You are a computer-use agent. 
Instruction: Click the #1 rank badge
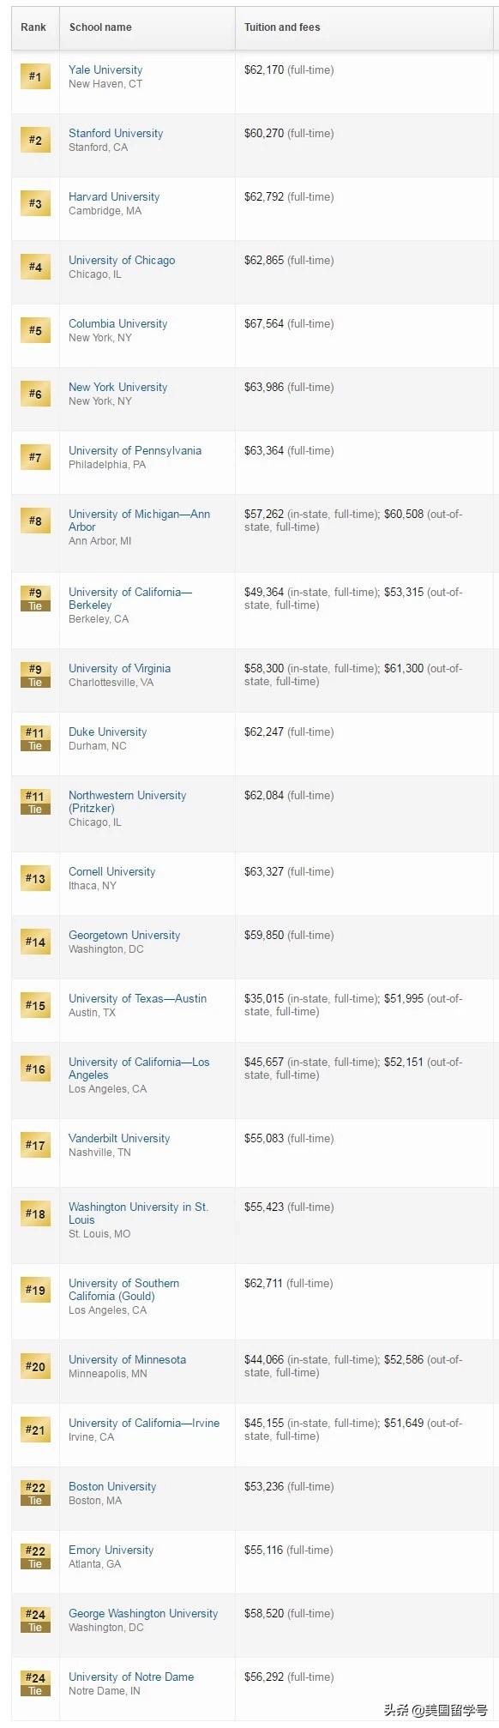35,76
